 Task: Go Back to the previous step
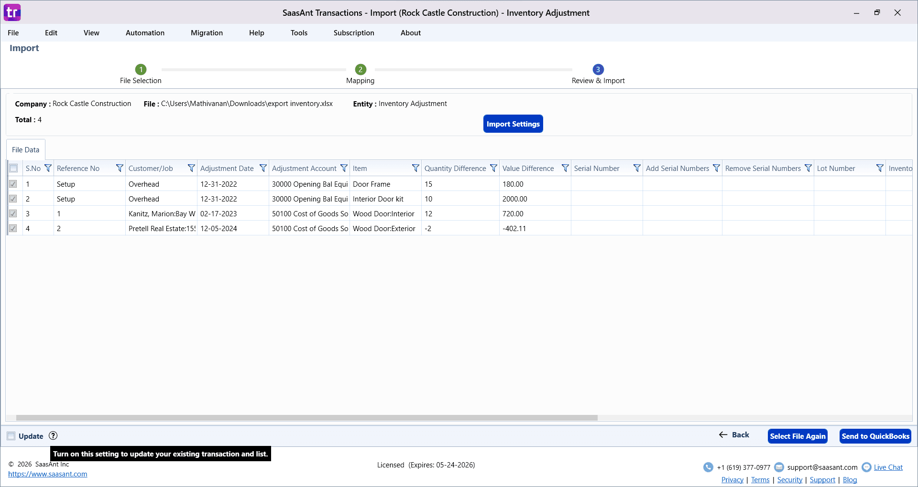734,435
